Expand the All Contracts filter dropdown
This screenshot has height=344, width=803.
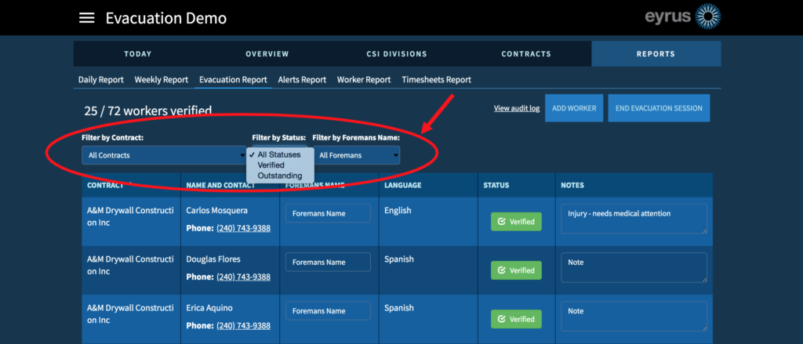(x=164, y=155)
